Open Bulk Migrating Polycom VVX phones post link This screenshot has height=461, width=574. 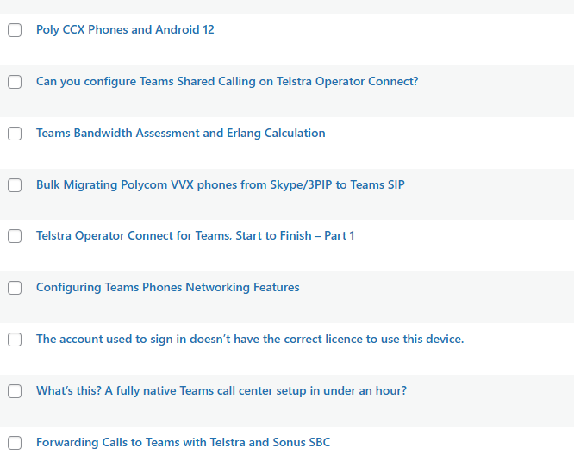click(x=220, y=184)
